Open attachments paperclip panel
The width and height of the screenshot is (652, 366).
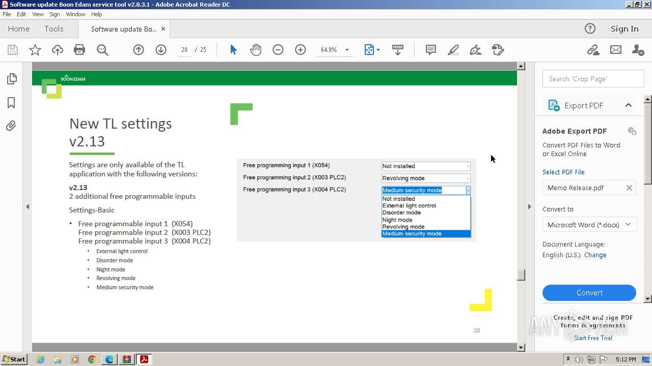coord(11,126)
